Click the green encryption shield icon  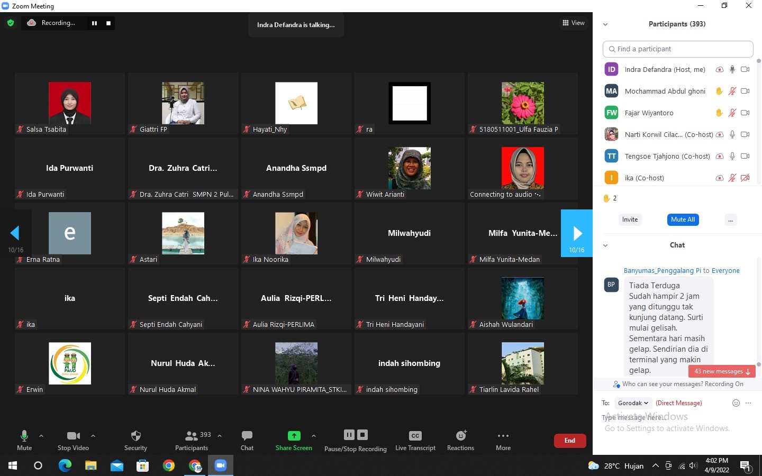coord(11,23)
